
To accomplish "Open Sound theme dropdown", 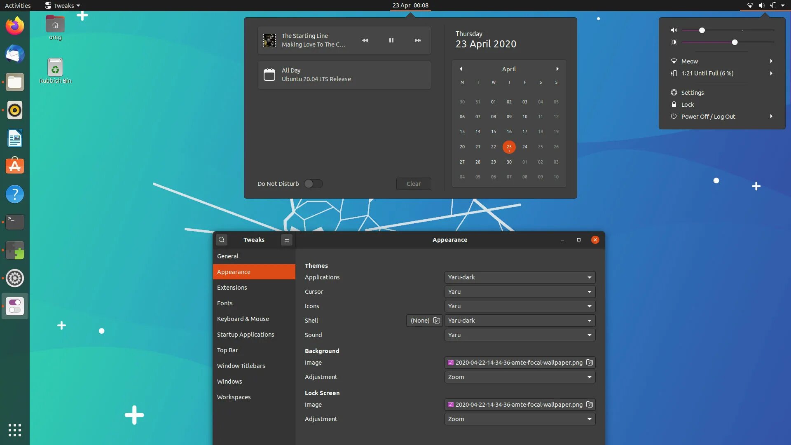I will (x=520, y=335).
